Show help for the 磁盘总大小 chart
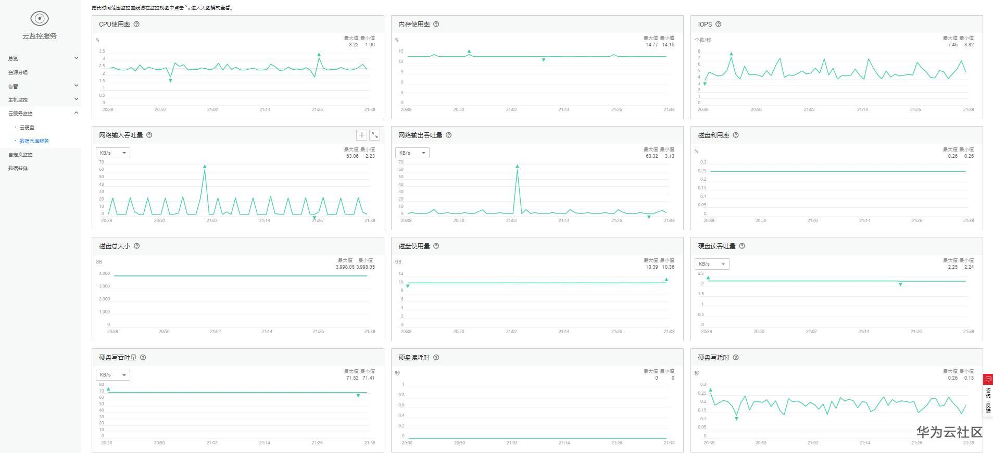 [137, 246]
